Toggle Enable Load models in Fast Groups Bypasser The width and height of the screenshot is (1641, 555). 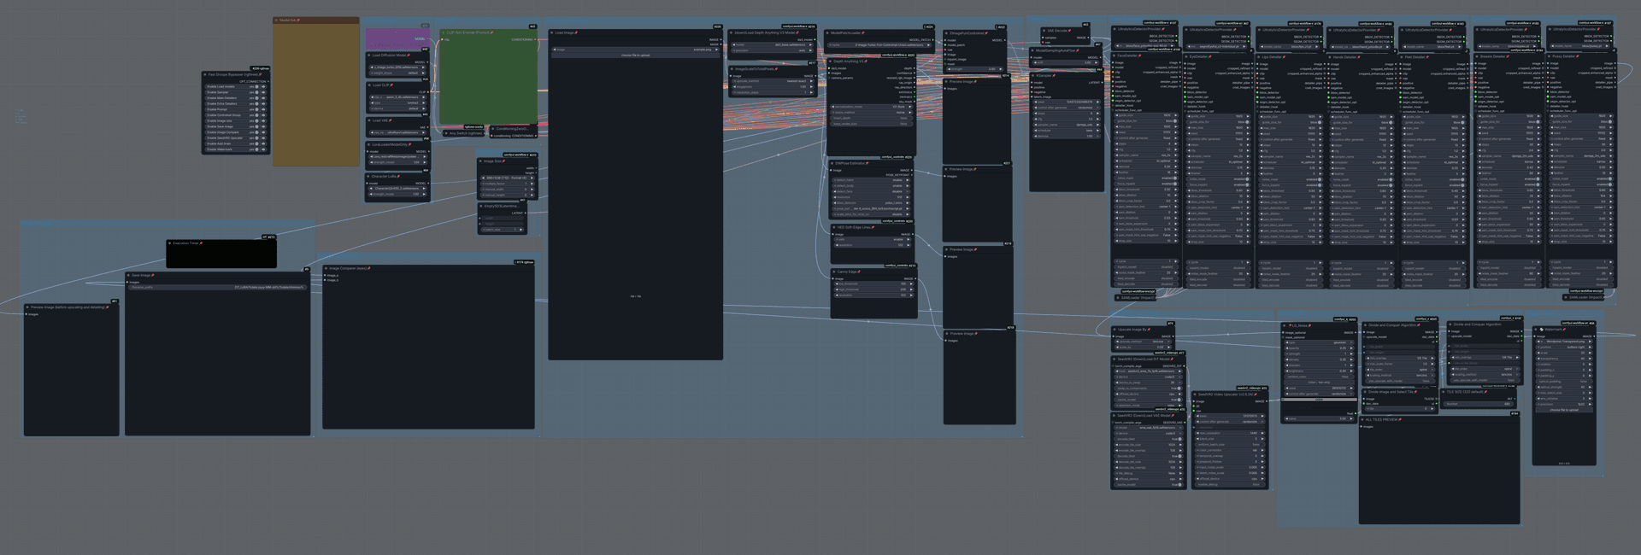point(256,86)
